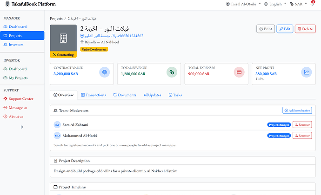
Task: Click the Riyadh location pin icon
Action: point(82,42)
